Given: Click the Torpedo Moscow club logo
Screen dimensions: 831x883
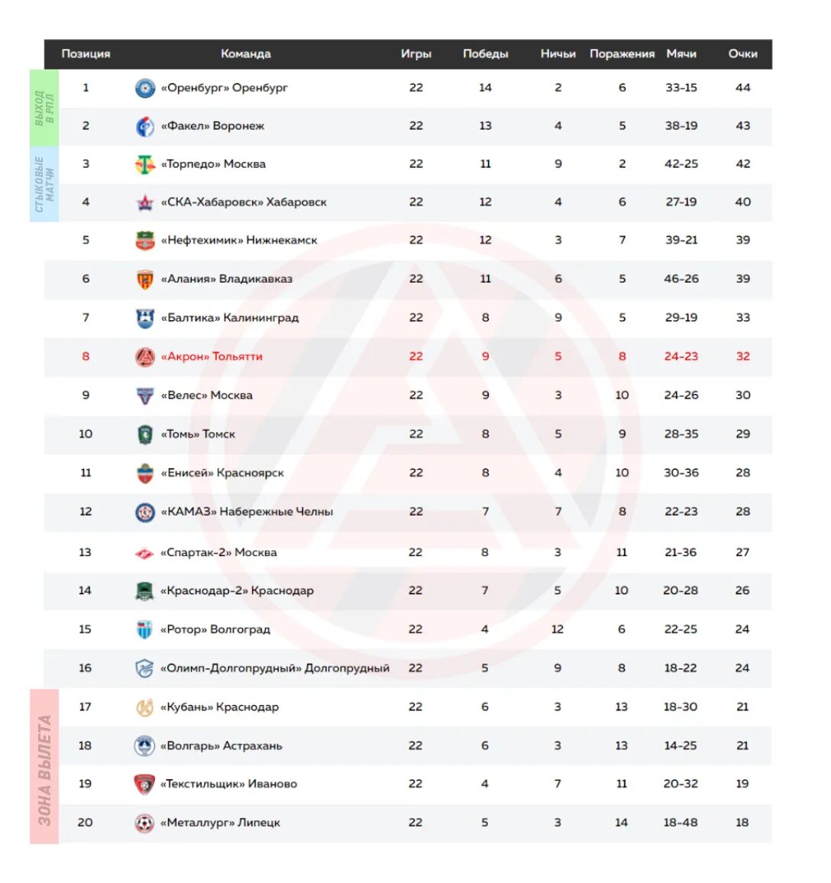Looking at the screenshot, I should (145, 164).
